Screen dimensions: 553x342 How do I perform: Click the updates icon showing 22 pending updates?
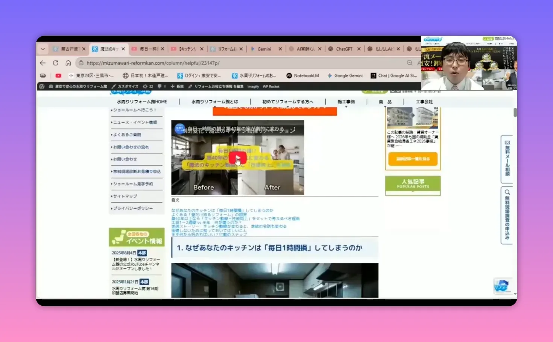click(147, 86)
